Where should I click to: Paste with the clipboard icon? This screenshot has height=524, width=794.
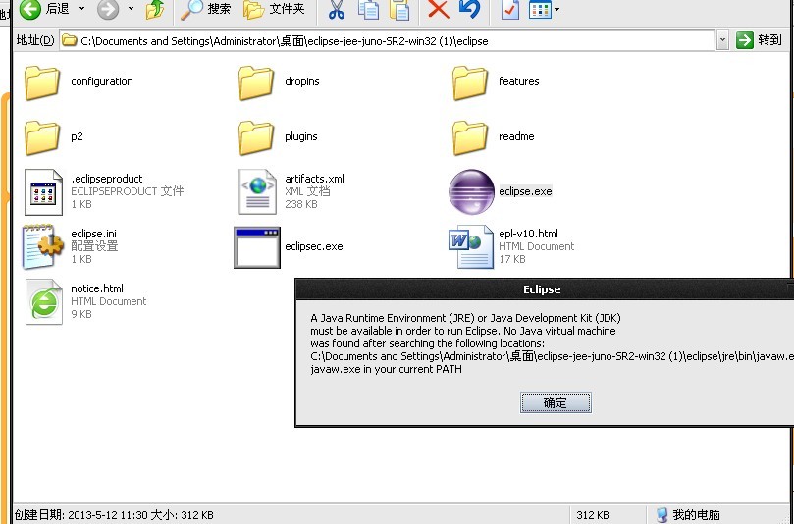[399, 9]
